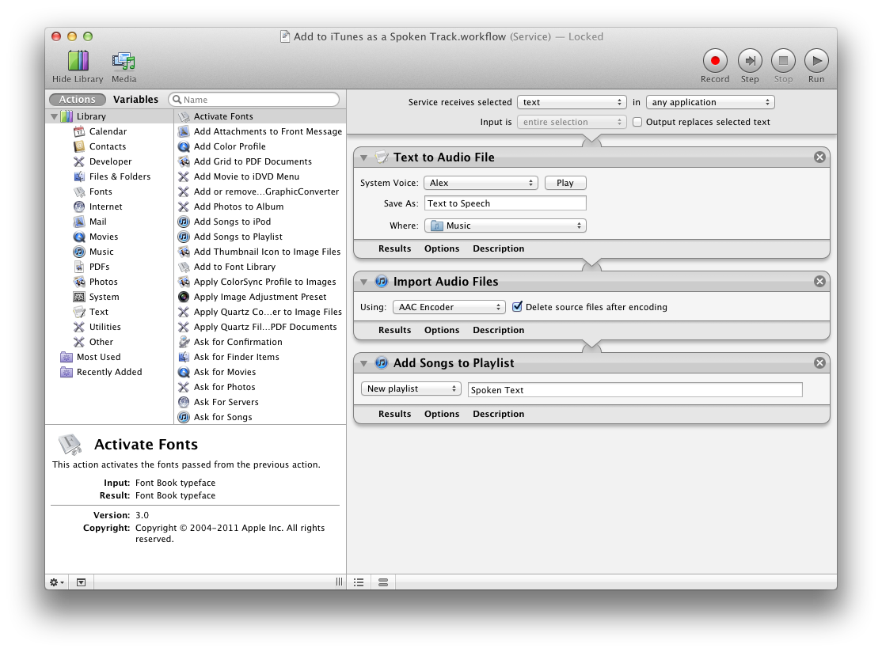
Task: Remove the Add Songs to Playlist action
Action: [x=819, y=363]
